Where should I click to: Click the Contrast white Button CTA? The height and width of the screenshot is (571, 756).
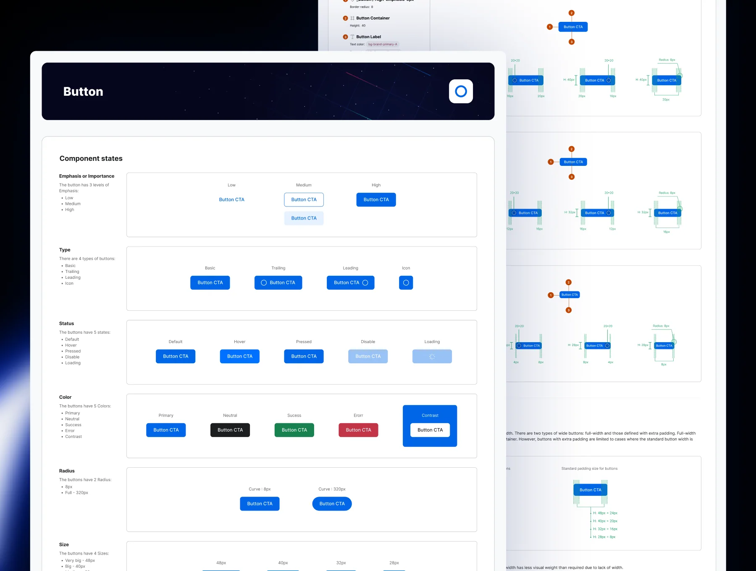[x=430, y=430]
